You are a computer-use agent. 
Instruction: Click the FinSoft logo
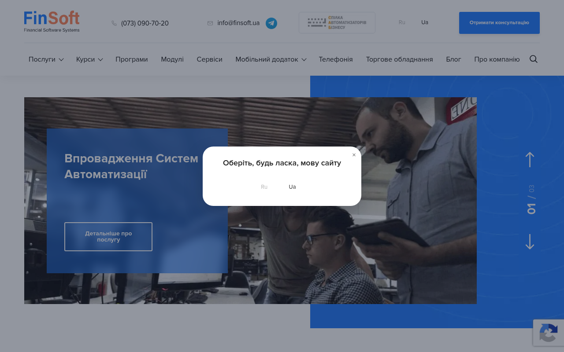52,22
